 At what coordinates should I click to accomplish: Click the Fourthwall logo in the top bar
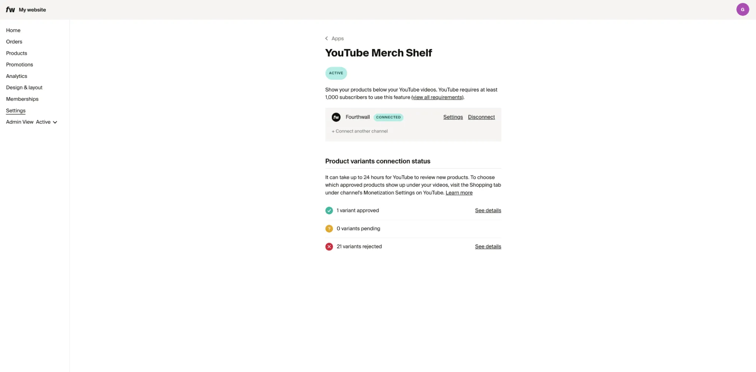pos(10,9)
